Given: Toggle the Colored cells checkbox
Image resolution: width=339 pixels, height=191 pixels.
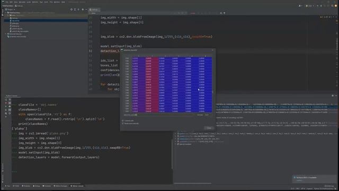Looking at the screenshot, I should (123, 120).
